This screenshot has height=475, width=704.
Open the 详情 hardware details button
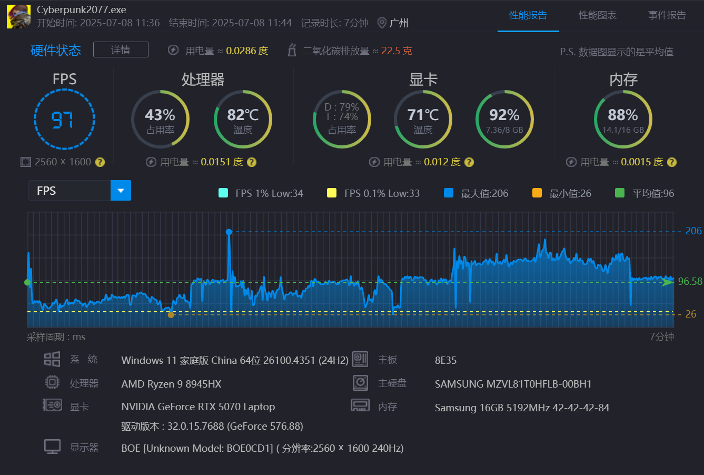[x=121, y=50]
